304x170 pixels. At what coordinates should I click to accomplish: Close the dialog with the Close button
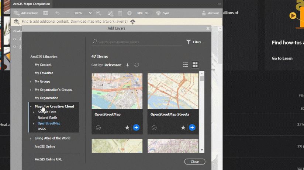click(x=195, y=162)
